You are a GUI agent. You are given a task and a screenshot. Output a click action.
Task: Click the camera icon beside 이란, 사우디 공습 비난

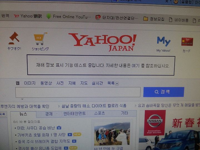pos(59,128)
